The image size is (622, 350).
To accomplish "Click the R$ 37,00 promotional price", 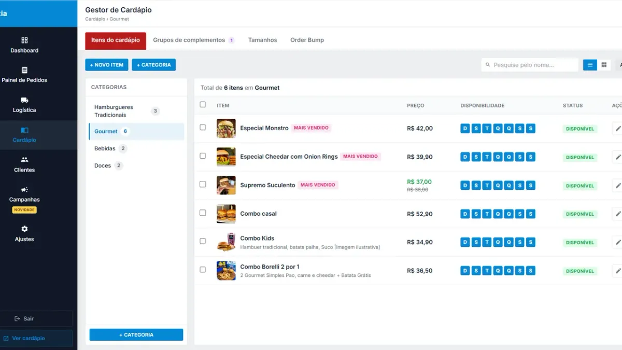I will pos(419,182).
